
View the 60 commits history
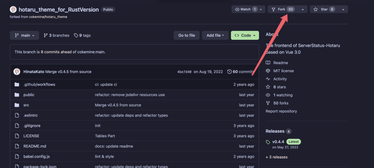tap(240, 72)
